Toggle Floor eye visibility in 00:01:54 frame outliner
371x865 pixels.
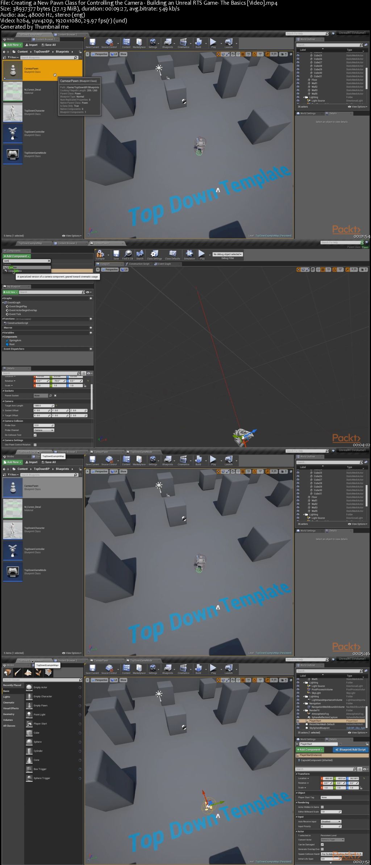tap(298, 80)
